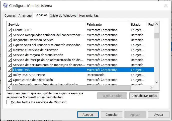Open the Herramientas tab

89,15
